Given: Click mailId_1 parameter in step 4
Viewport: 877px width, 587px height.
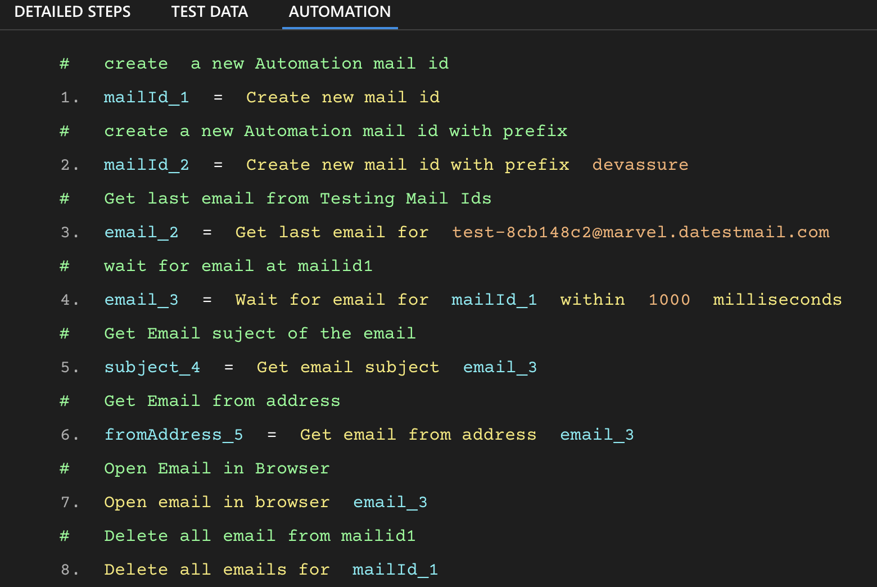Looking at the screenshot, I should pyautogui.click(x=494, y=300).
